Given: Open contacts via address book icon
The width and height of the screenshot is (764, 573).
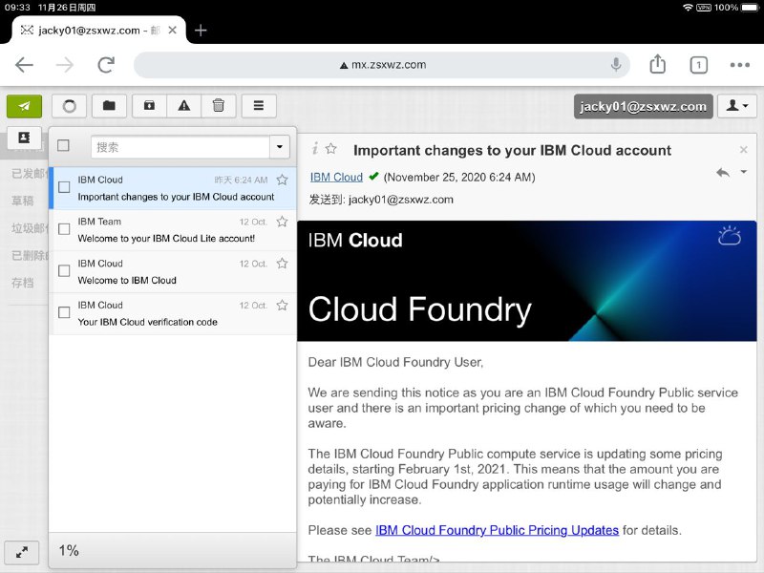Looking at the screenshot, I should 24,138.
